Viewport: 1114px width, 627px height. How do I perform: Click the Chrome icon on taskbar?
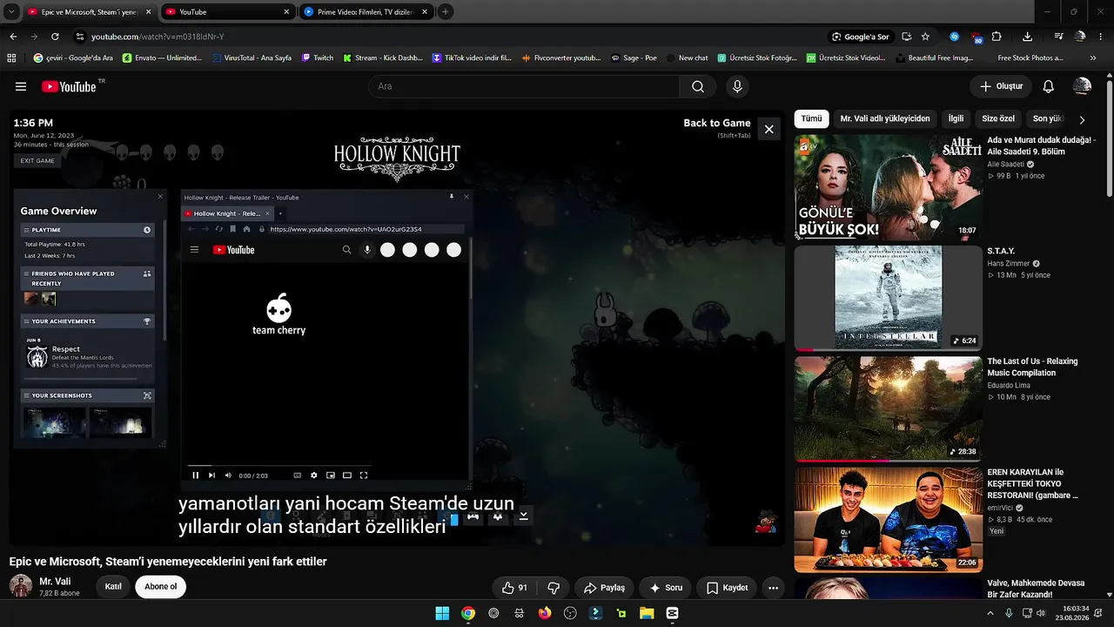click(x=468, y=613)
